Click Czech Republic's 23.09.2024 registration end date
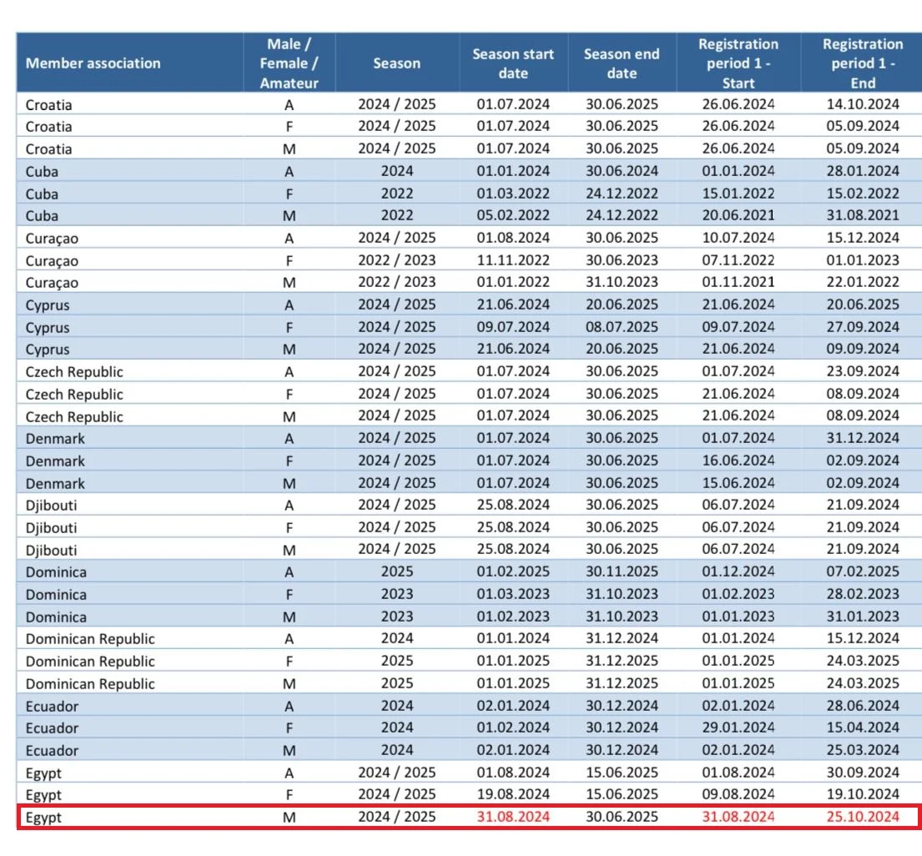Image resolution: width=922 pixels, height=856 pixels. pos(863,371)
